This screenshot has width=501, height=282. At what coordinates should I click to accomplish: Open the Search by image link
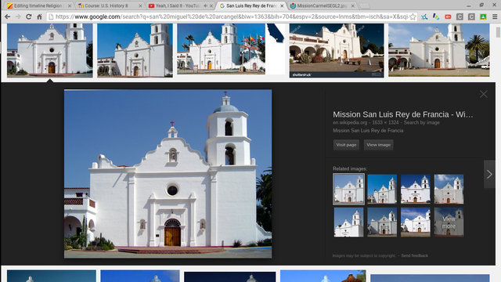(421, 122)
